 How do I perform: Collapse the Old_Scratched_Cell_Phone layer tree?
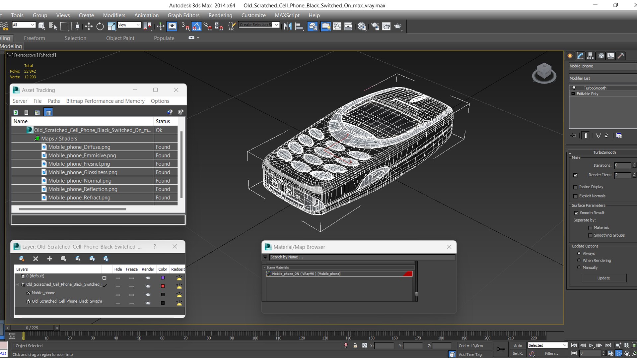[17, 284]
